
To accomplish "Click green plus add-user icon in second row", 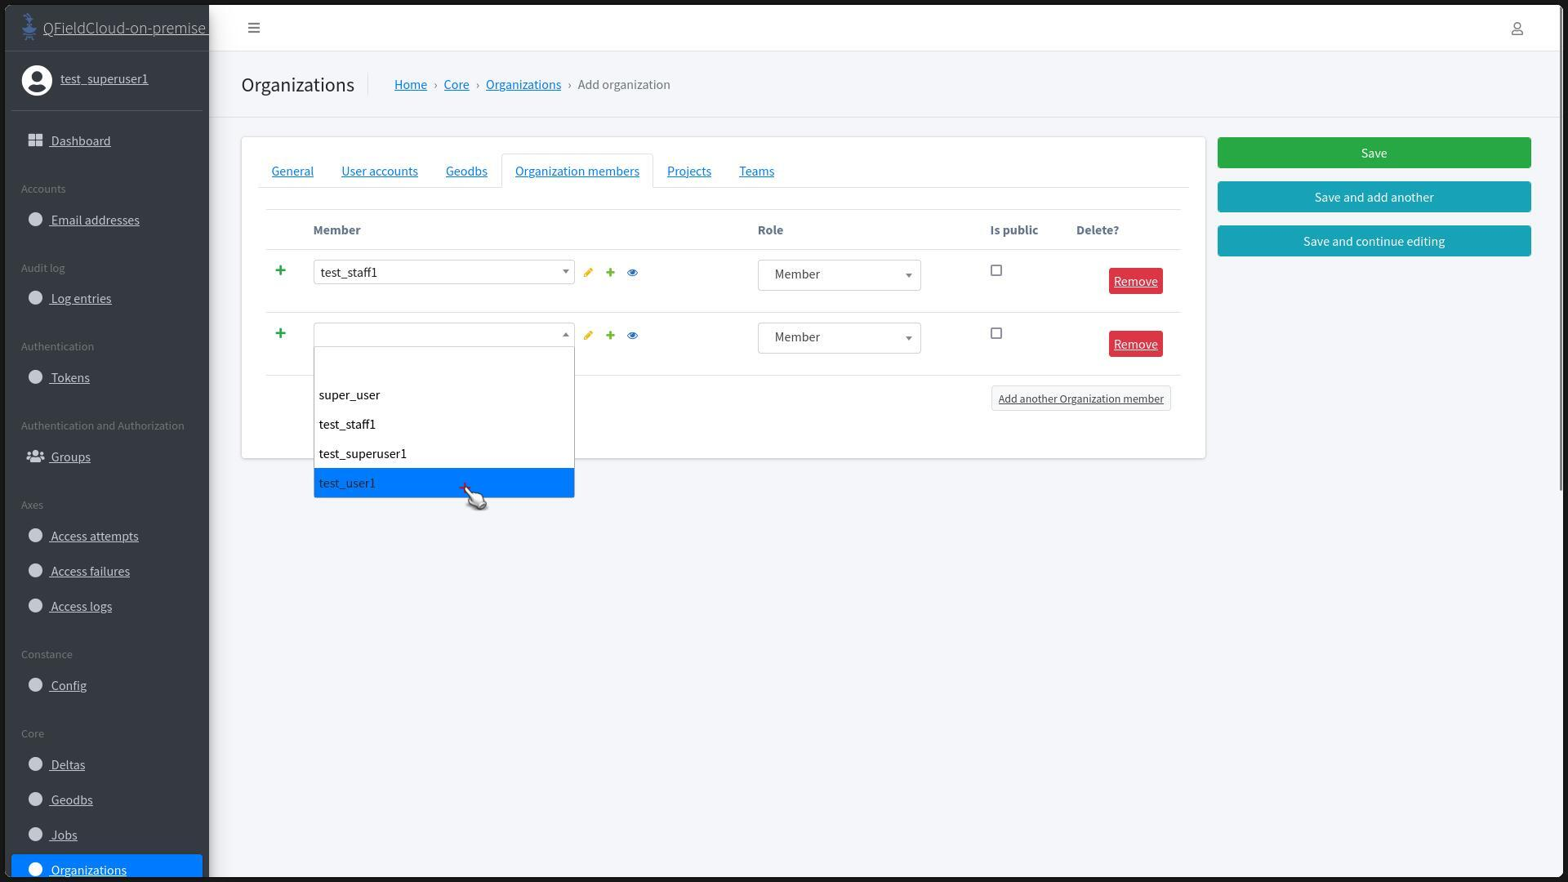I will (610, 336).
